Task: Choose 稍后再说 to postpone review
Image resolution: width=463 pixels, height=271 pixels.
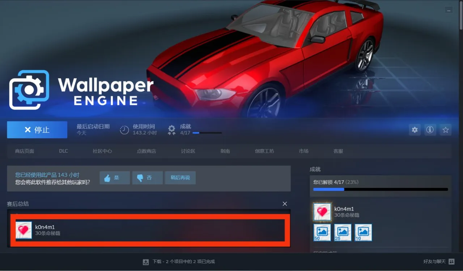Action: 180,178
